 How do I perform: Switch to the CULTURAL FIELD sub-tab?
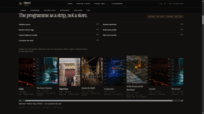click(50, 10)
